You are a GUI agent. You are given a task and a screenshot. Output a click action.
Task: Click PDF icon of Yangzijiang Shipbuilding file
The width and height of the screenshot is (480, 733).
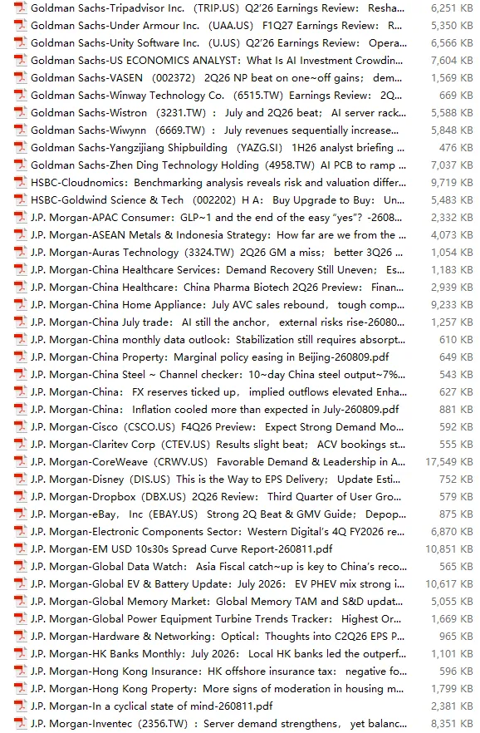coord(21,148)
